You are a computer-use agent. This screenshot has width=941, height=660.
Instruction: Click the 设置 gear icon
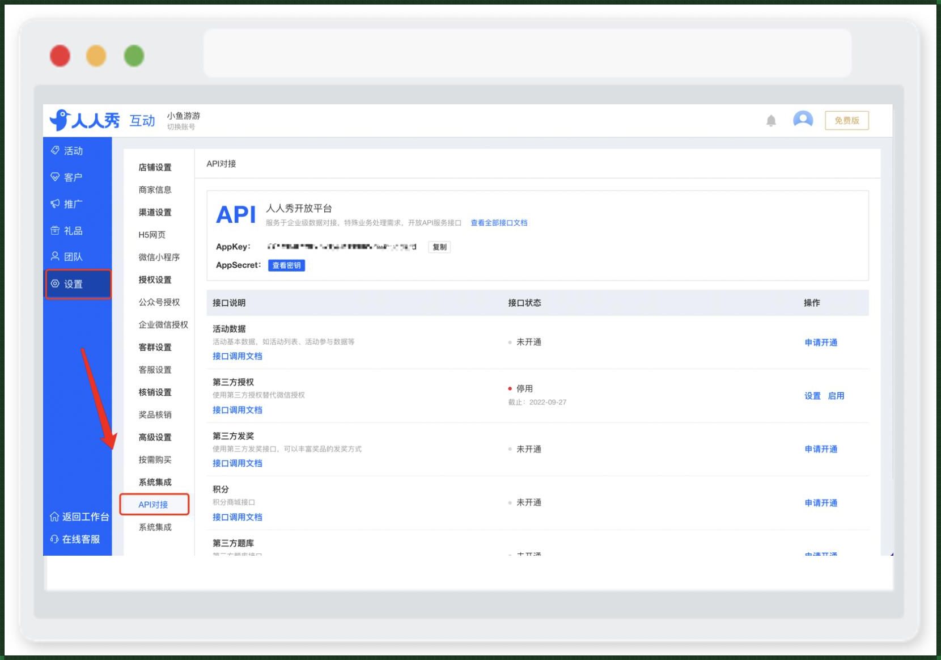point(55,284)
